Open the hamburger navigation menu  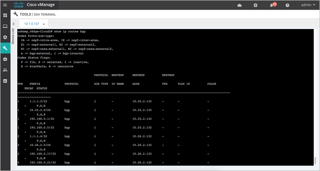pyautogui.click(x=5, y=5)
